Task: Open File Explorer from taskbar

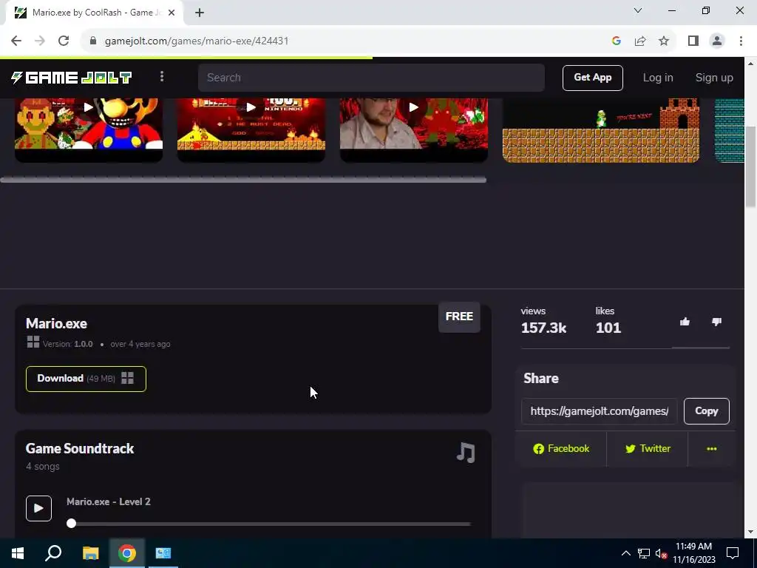Action: (x=90, y=553)
